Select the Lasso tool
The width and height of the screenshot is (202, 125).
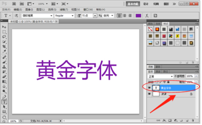4,37
